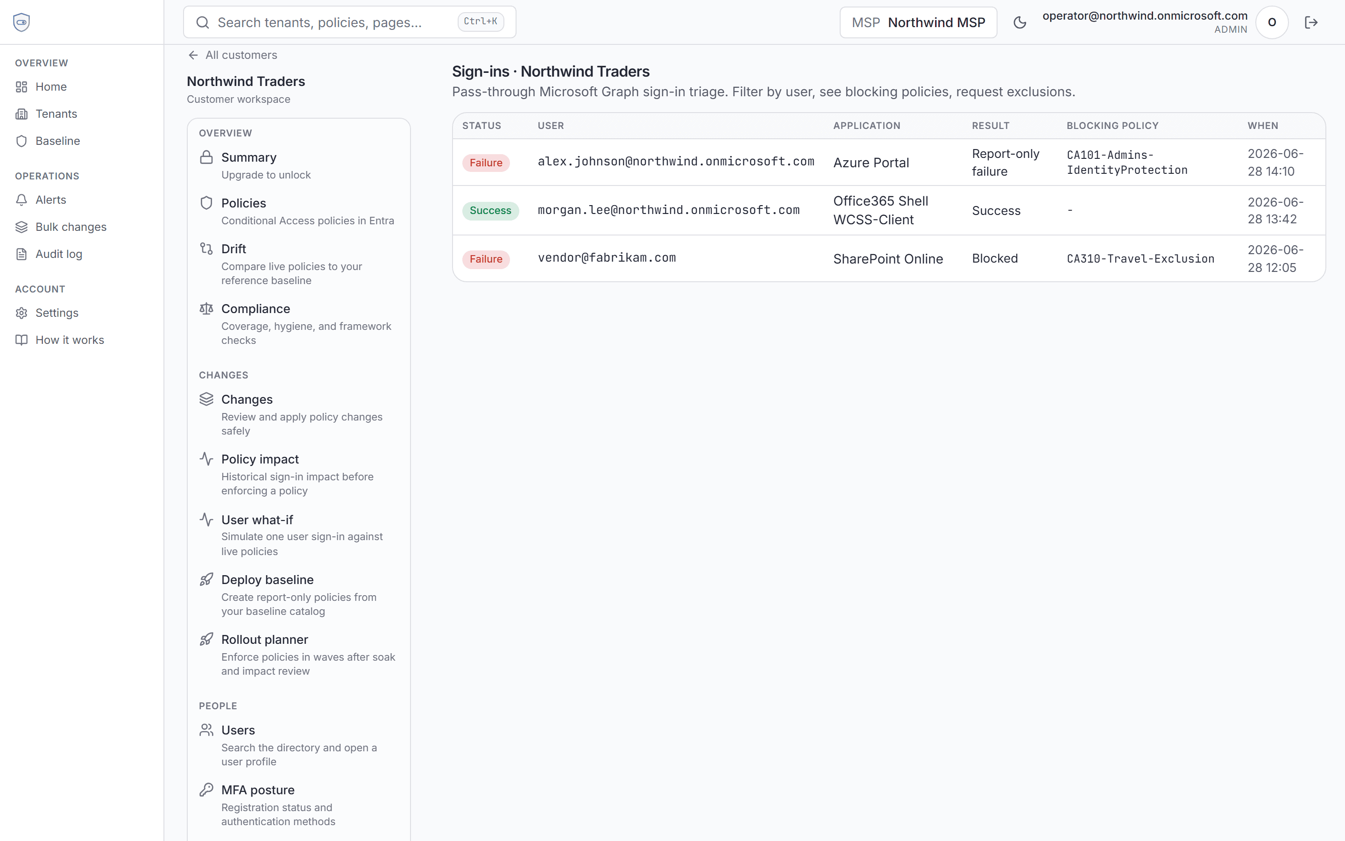Open the operator avatar circle
Viewport: 1345px width, 841px height.
[1272, 22]
